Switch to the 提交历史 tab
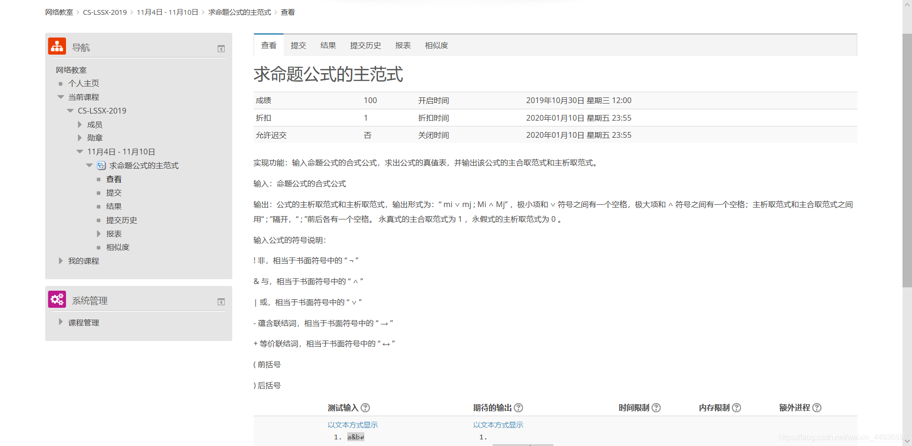 coord(365,45)
